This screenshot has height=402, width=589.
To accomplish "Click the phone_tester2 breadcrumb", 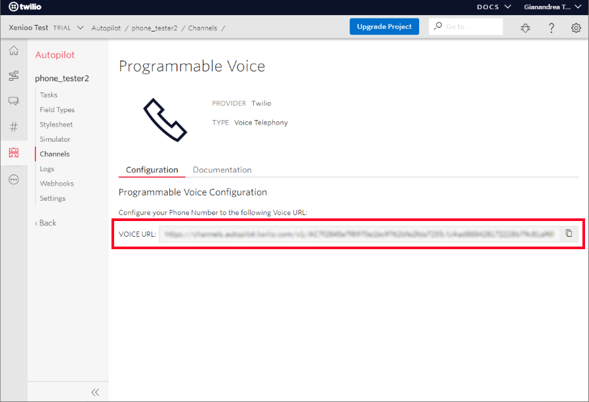I will coord(154,28).
